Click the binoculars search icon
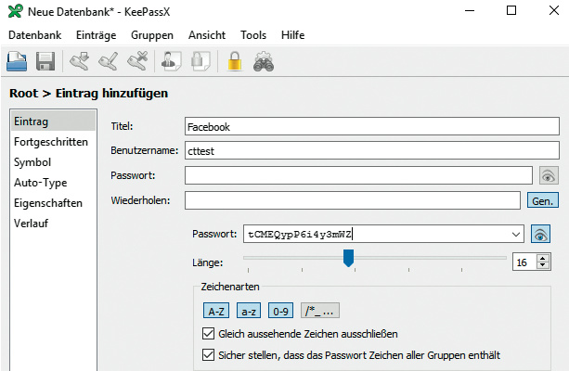Viewport: 569px width, 371px height. (x=262, y=62)
